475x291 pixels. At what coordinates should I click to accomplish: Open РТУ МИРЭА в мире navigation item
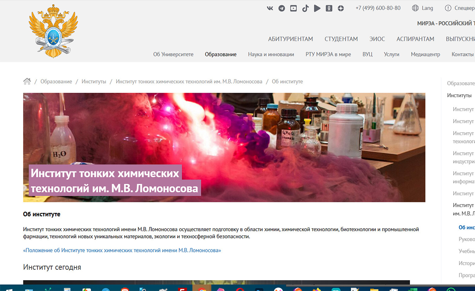(328, 54)
